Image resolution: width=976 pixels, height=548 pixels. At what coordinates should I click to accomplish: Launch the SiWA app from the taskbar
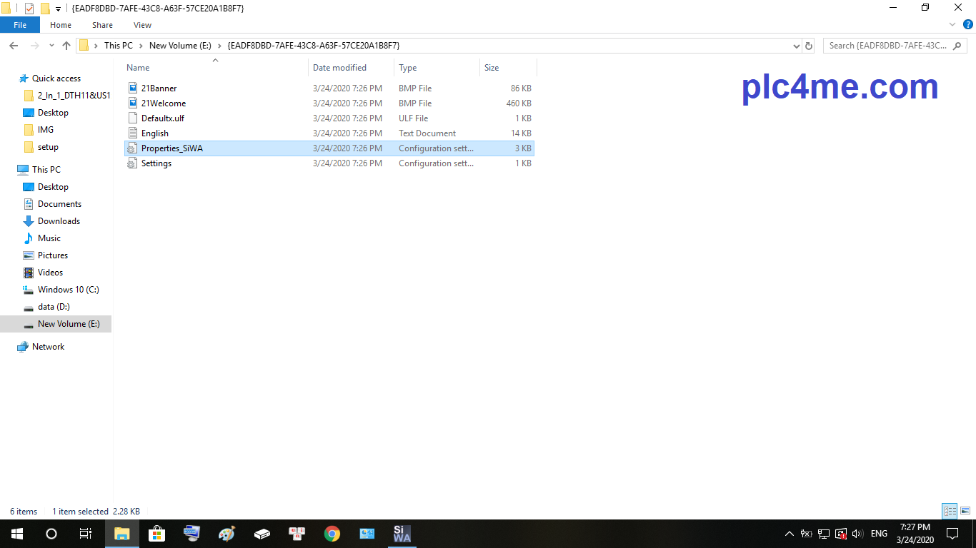(x=402, y=533)
